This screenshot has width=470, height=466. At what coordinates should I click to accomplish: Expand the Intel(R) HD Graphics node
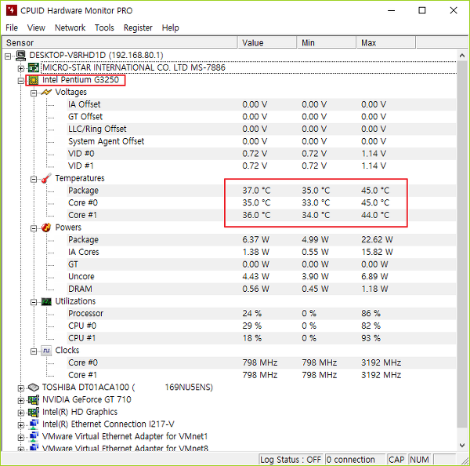click(20, 413)
